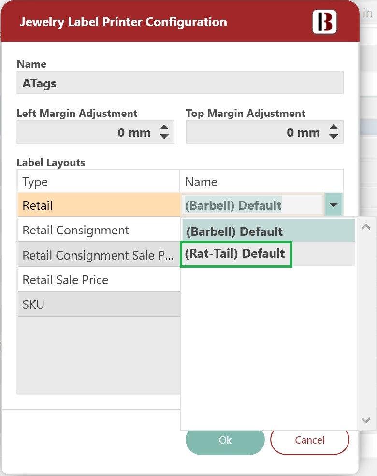Select the SKU layout row
Image resolution: width=377 pixels, height=476 pixels.
point(99,304)
